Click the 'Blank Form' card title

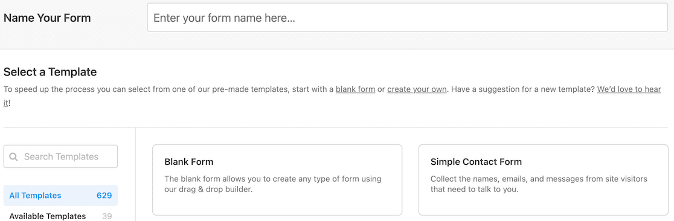pyautogui.click(x=188, y=162)
